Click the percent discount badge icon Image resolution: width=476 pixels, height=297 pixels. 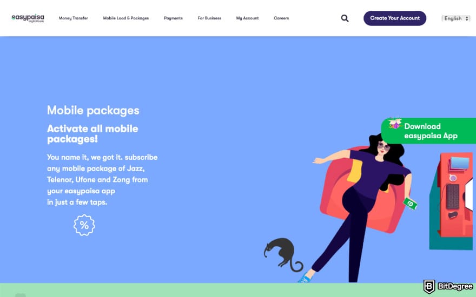click(x=84, y=225)
